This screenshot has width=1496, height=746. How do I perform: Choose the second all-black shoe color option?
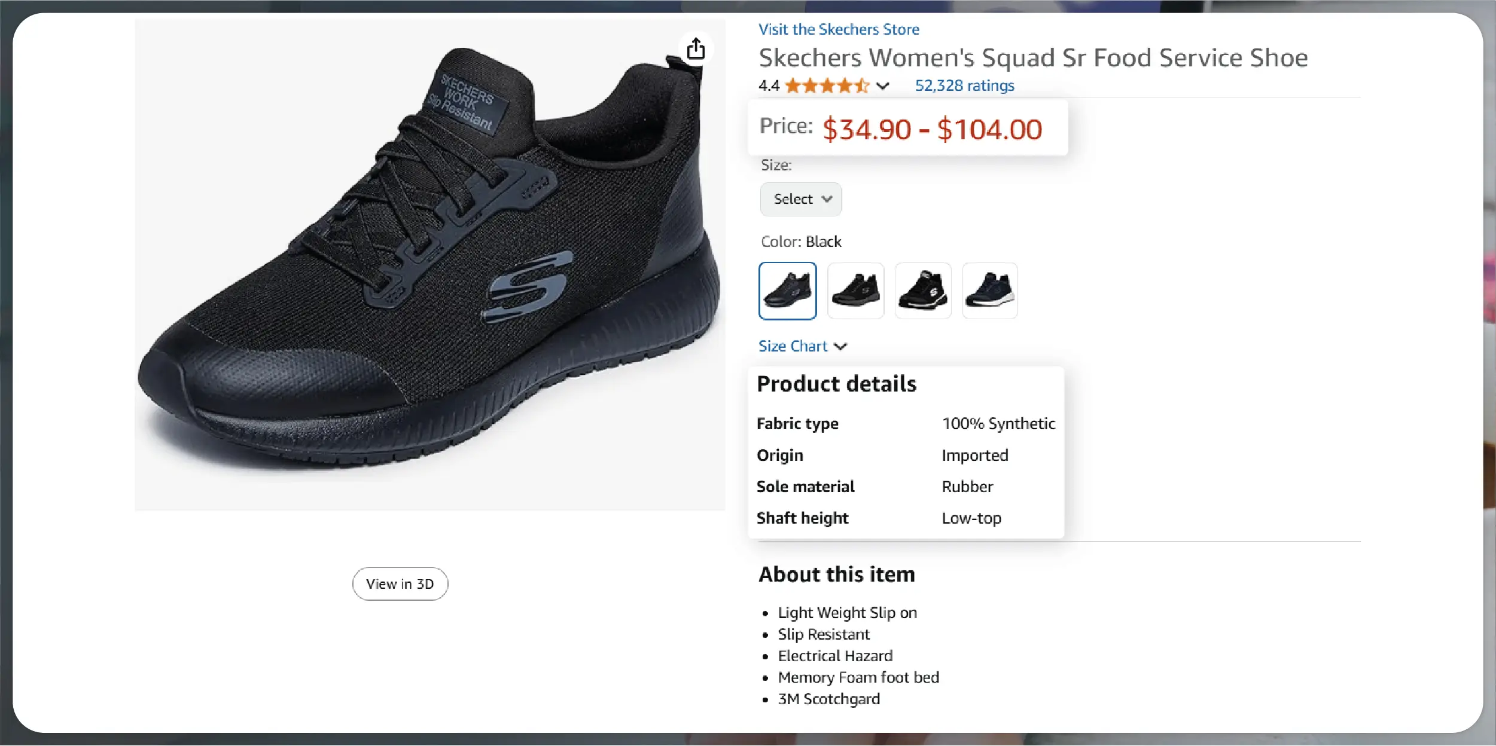855,291
